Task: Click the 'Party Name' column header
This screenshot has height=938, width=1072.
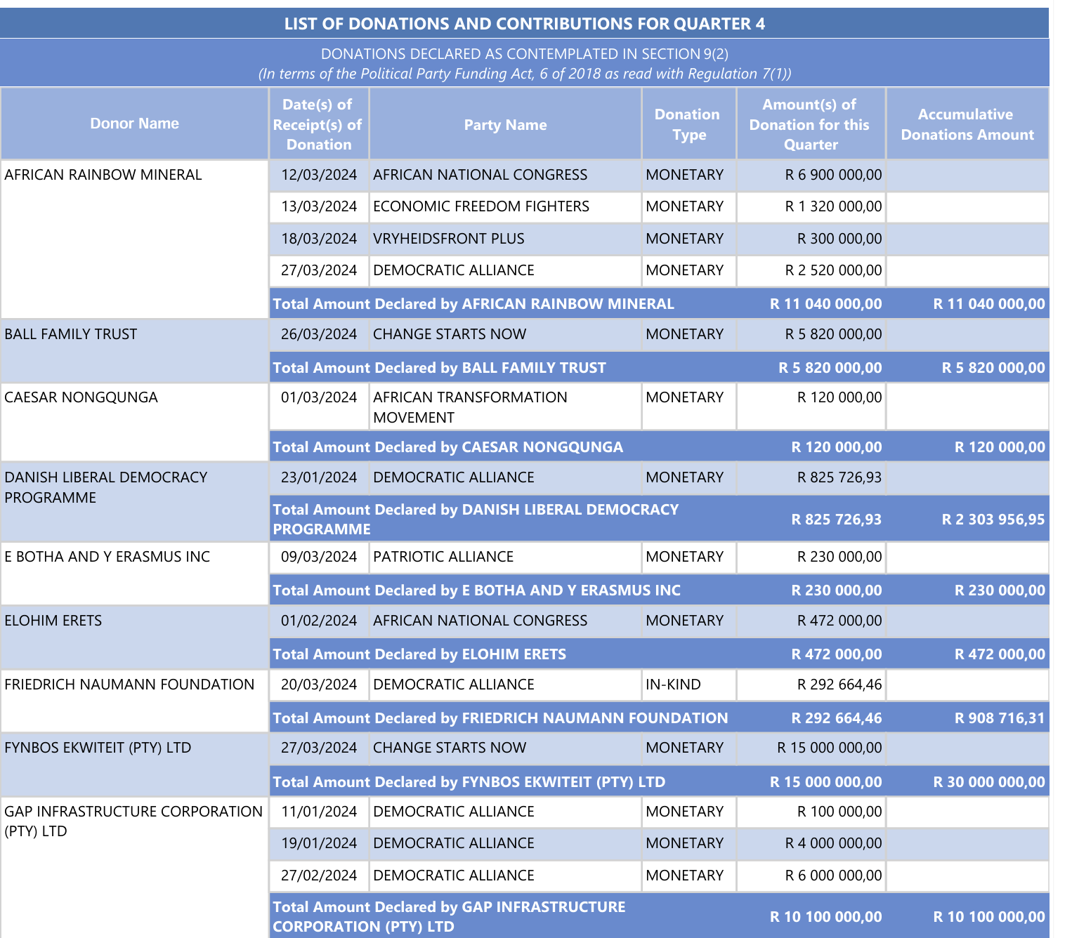Action: click(x=505, y=125)
